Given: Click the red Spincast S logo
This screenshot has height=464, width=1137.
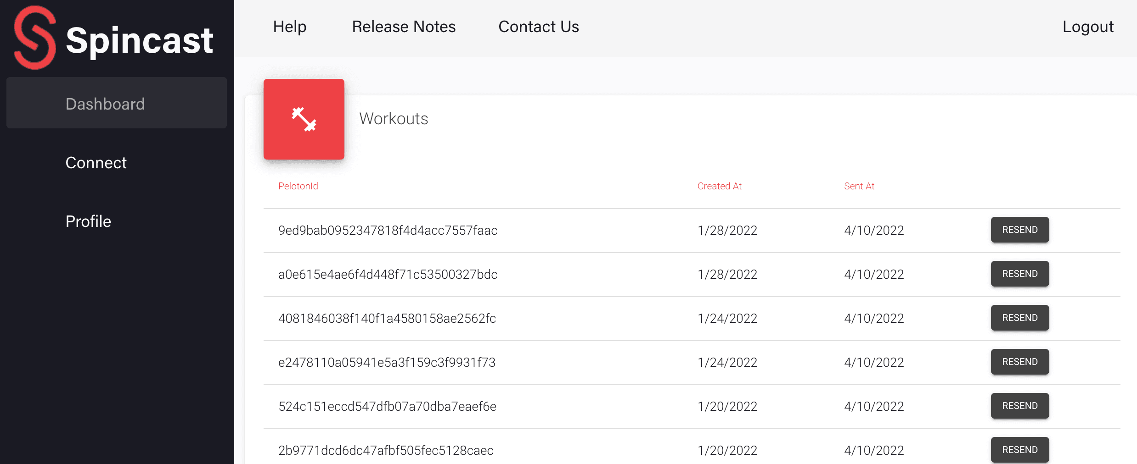Looking at the screenshot, I should pos(35,38).
